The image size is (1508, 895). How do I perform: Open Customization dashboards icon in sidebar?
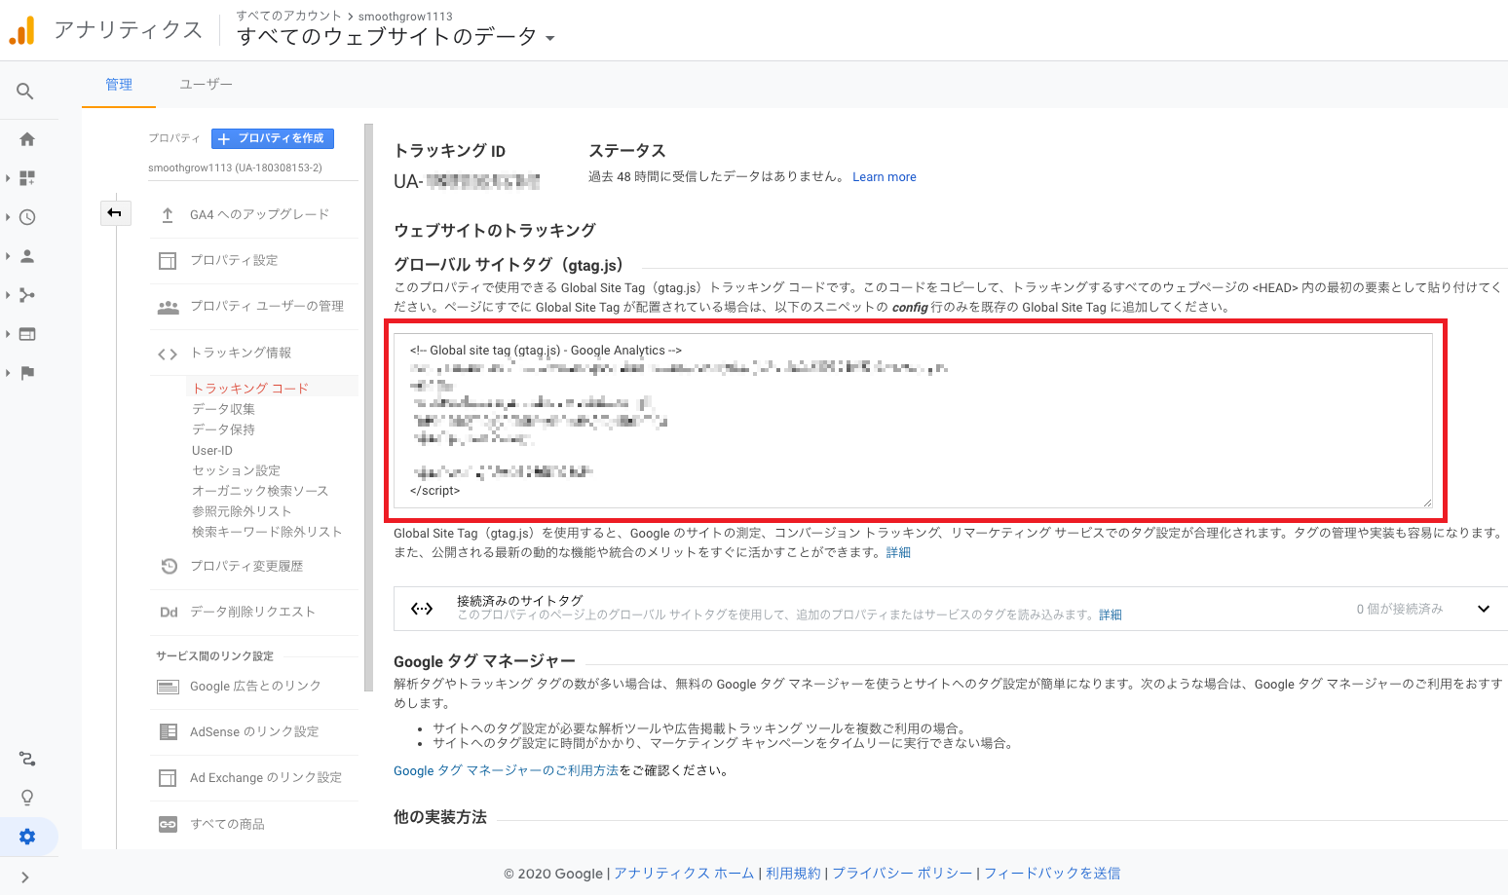27,178
